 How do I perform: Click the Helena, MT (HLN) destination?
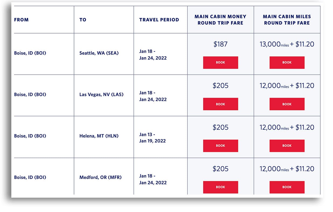tap(99, 136)
